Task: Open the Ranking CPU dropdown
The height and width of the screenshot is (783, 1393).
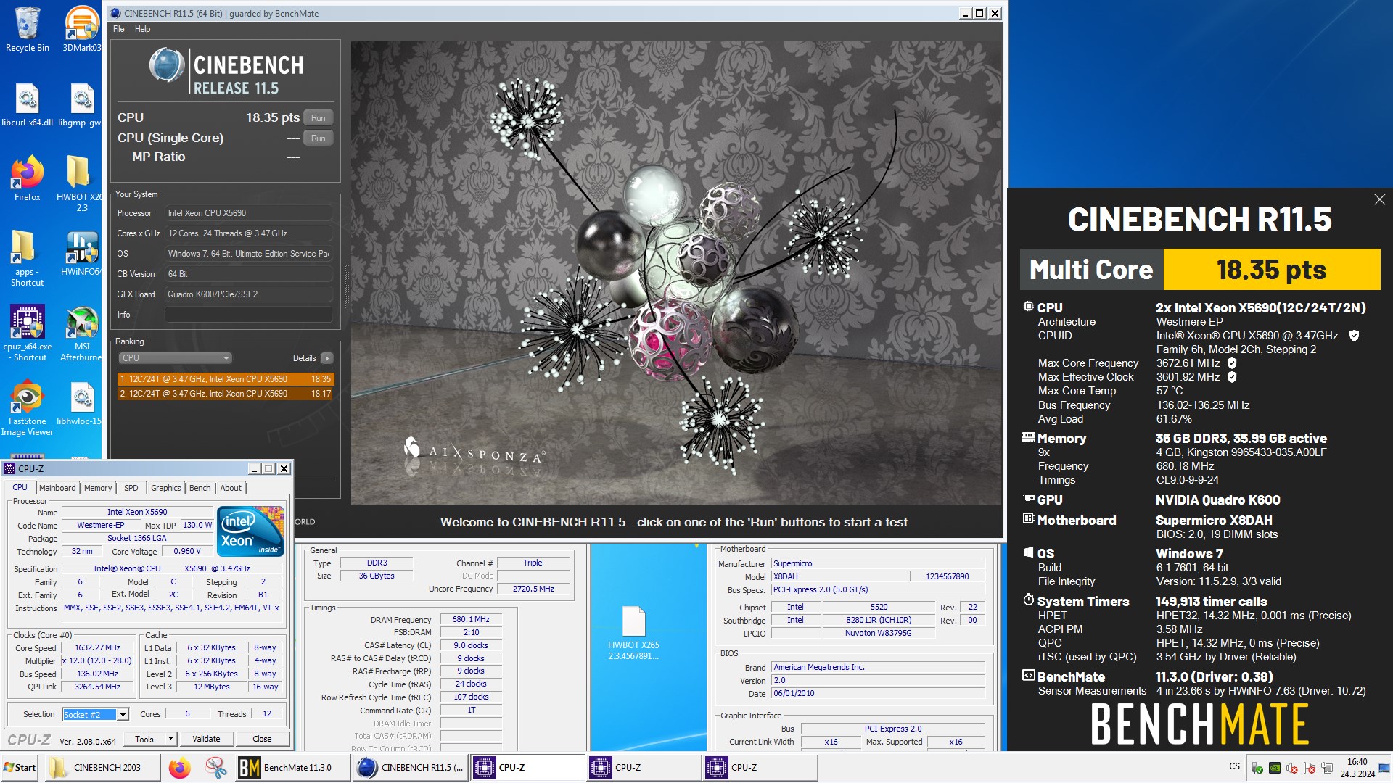Action: pyautogui.click(x=175, y=358)
